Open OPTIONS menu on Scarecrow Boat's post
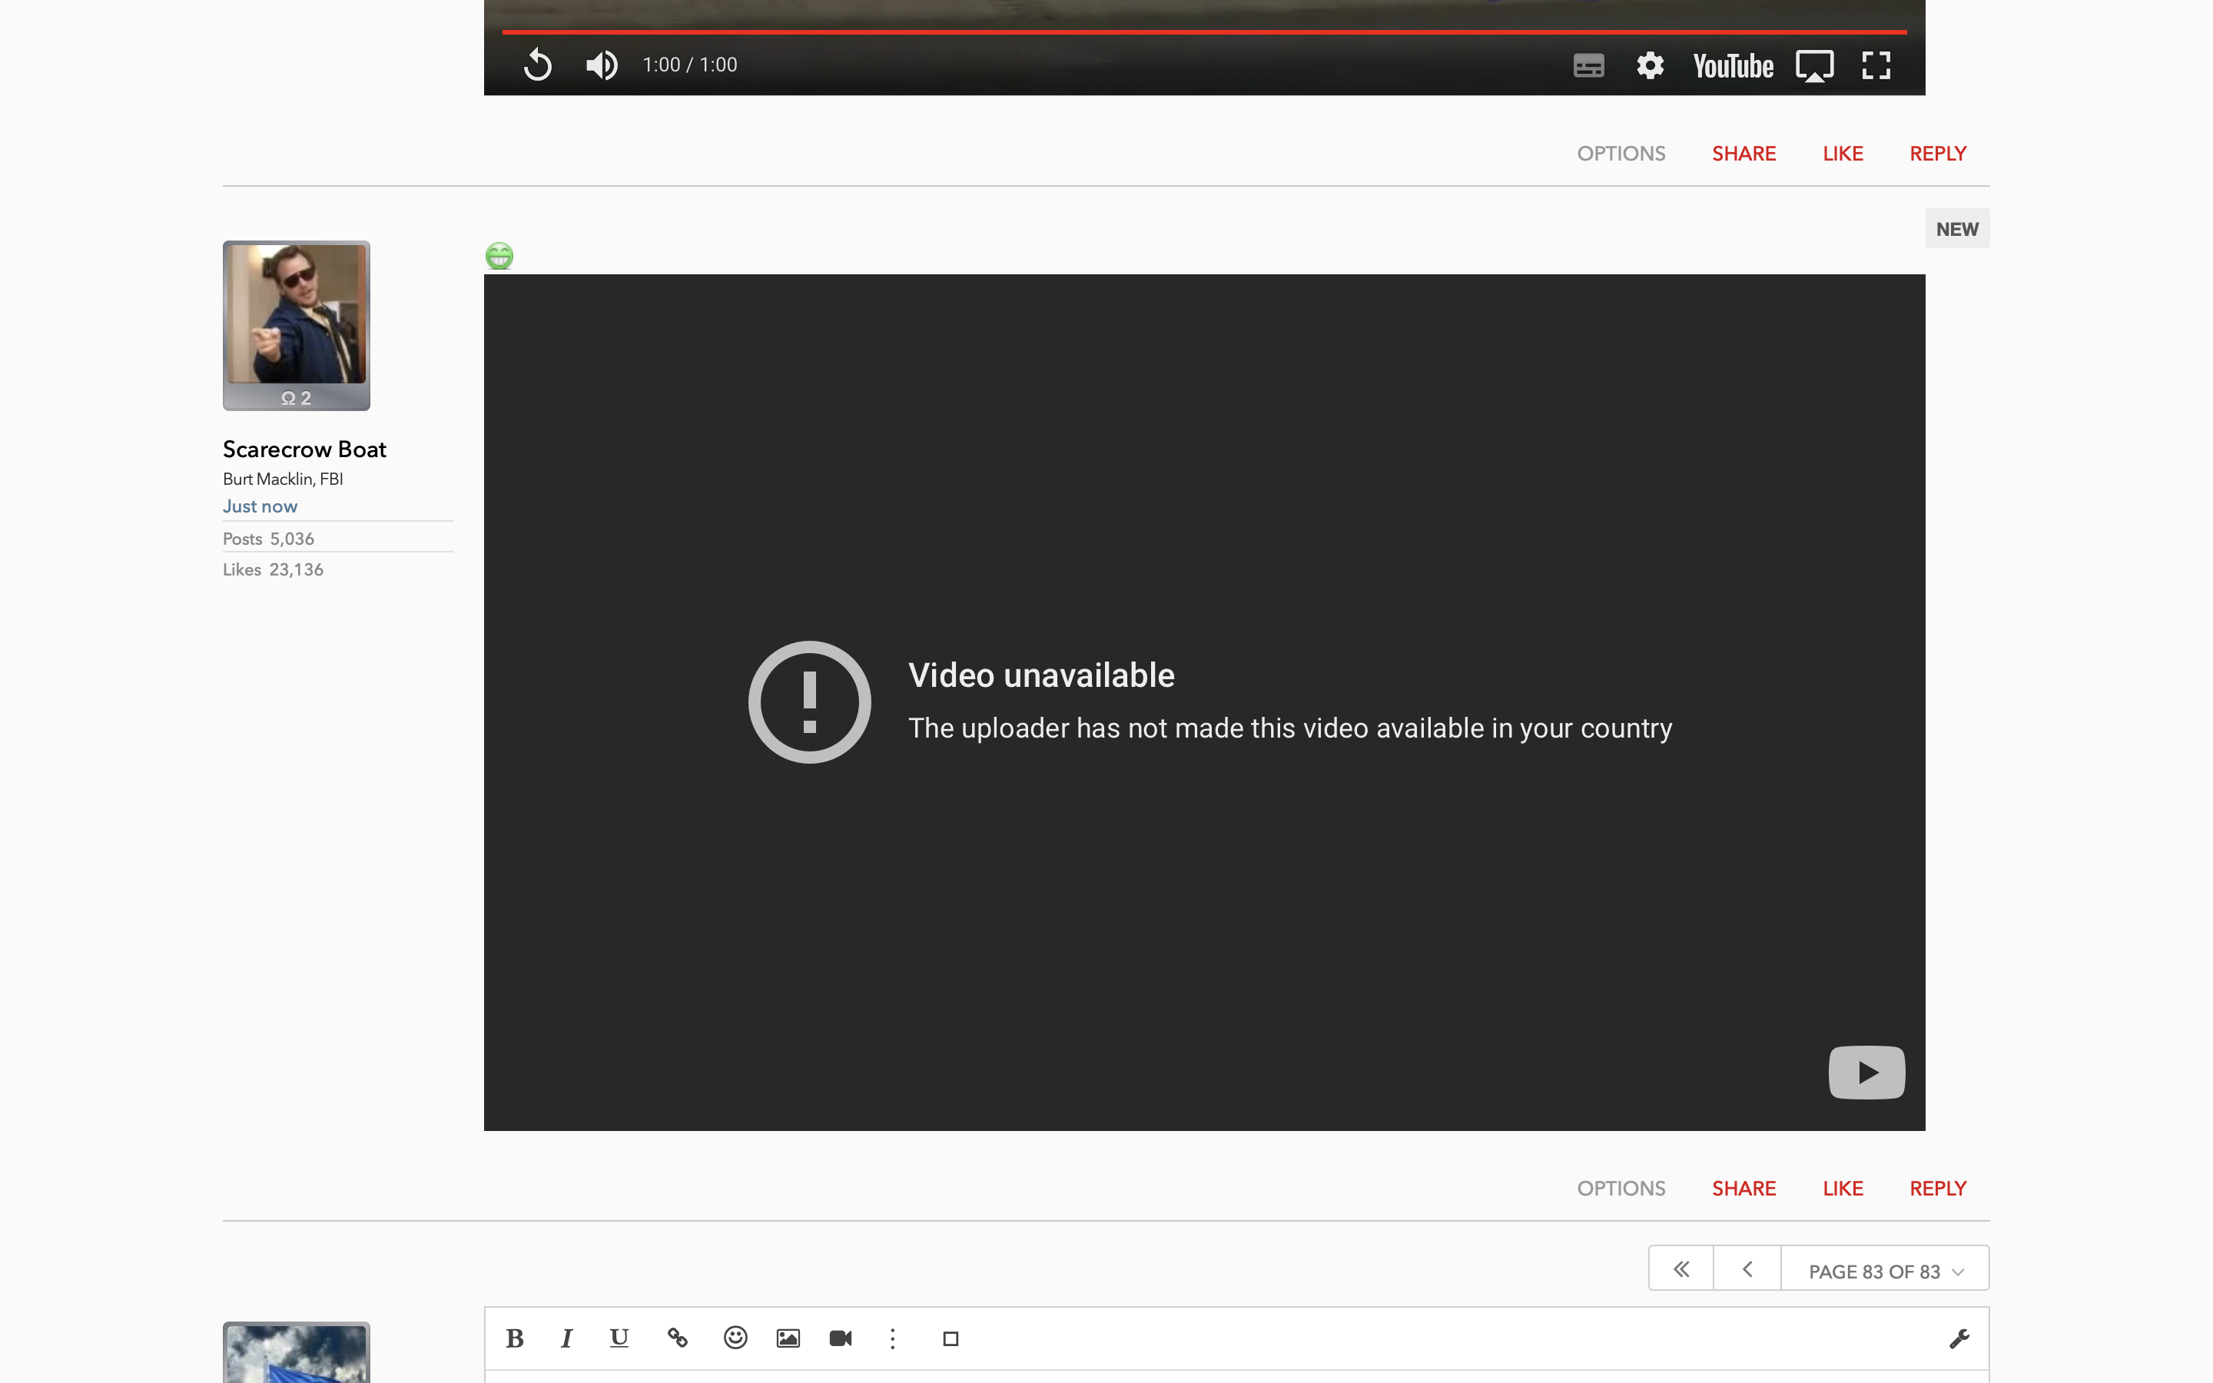 (x=1621, y=1188)
